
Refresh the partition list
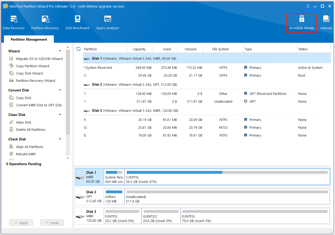(78, 49)
